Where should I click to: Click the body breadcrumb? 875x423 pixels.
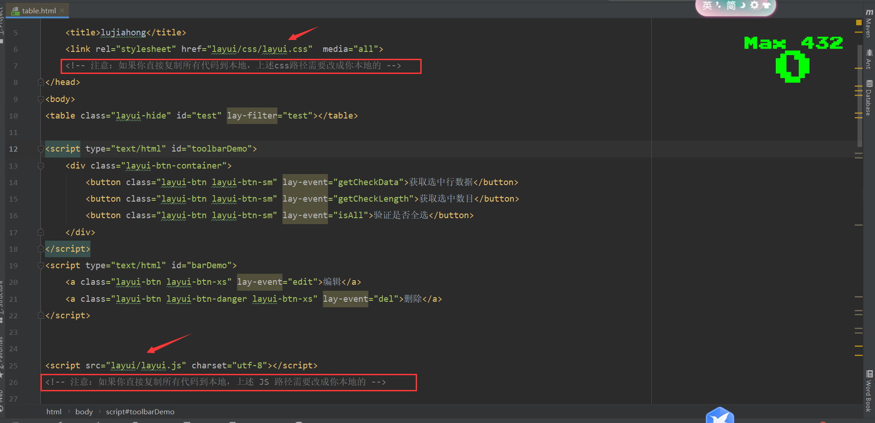84,412
